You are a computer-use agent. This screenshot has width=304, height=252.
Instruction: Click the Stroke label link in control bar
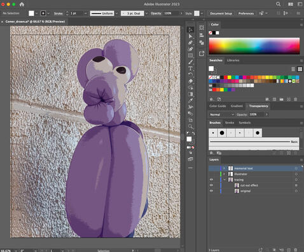(58, 13)
